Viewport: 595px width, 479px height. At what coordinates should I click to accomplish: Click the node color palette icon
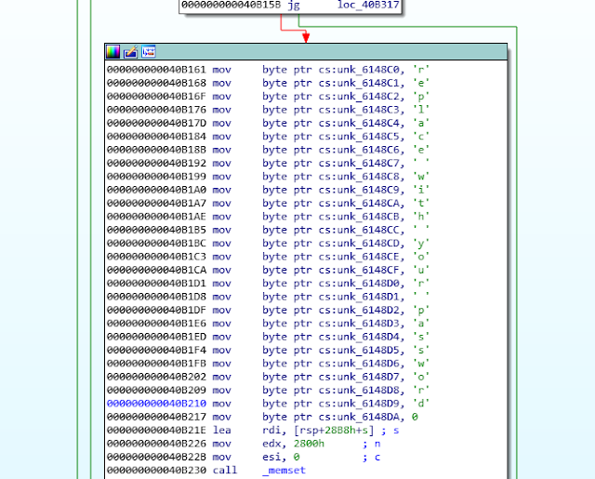(113, 51)
